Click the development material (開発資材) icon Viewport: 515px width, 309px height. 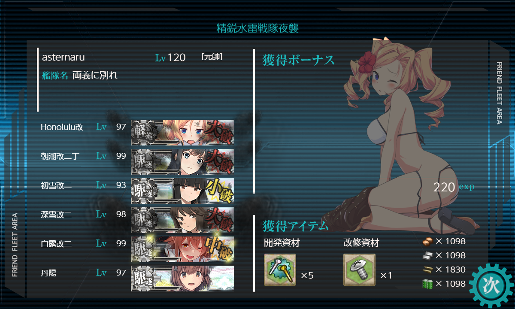(280, 270)
